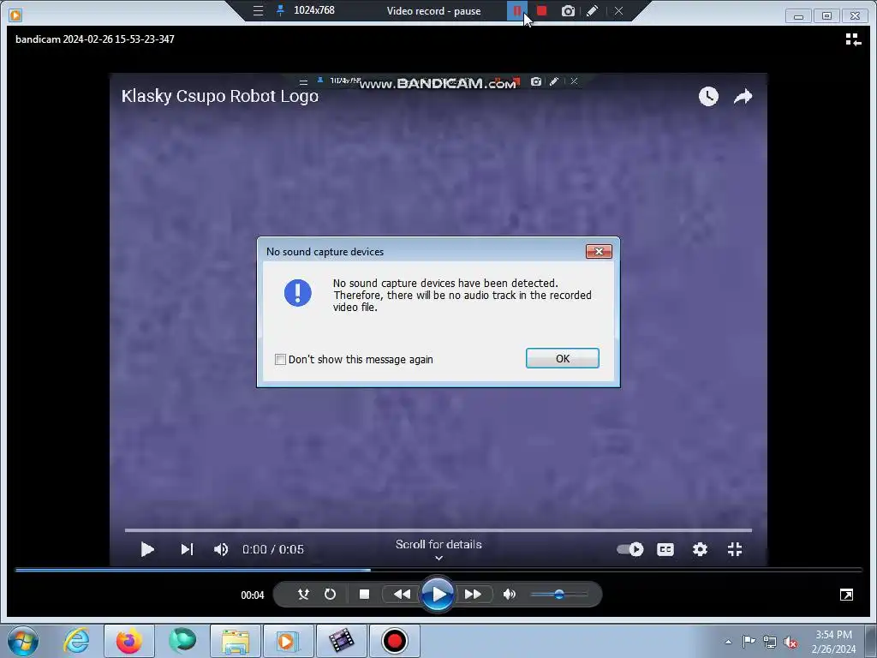Launch Internet Explorer from the taskbar
877x658 pixels.
point(76,641)
